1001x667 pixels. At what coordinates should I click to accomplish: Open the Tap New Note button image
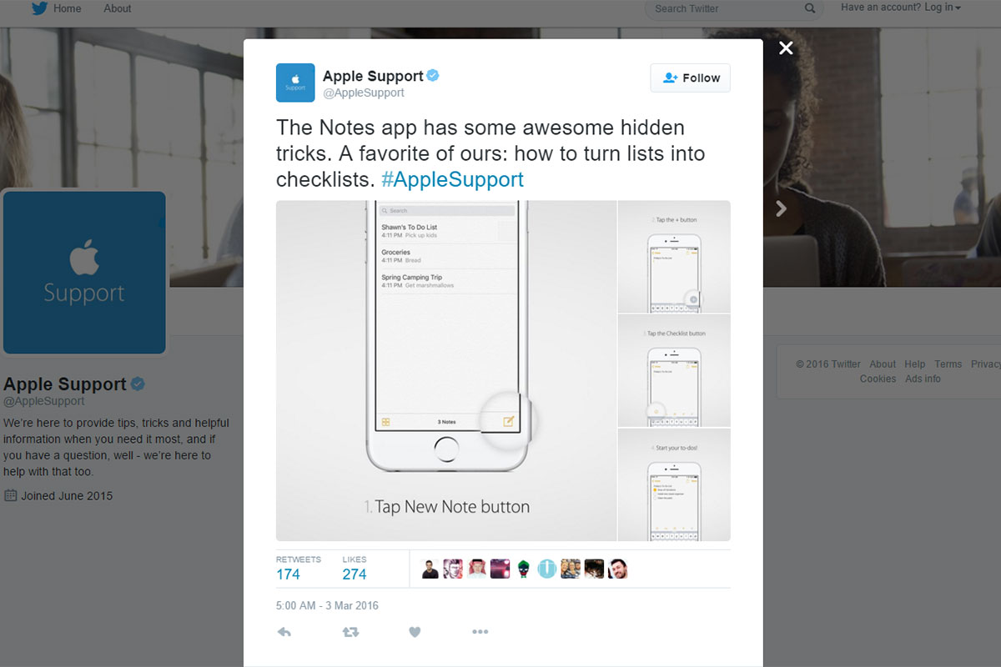click(x=446, y=371)
